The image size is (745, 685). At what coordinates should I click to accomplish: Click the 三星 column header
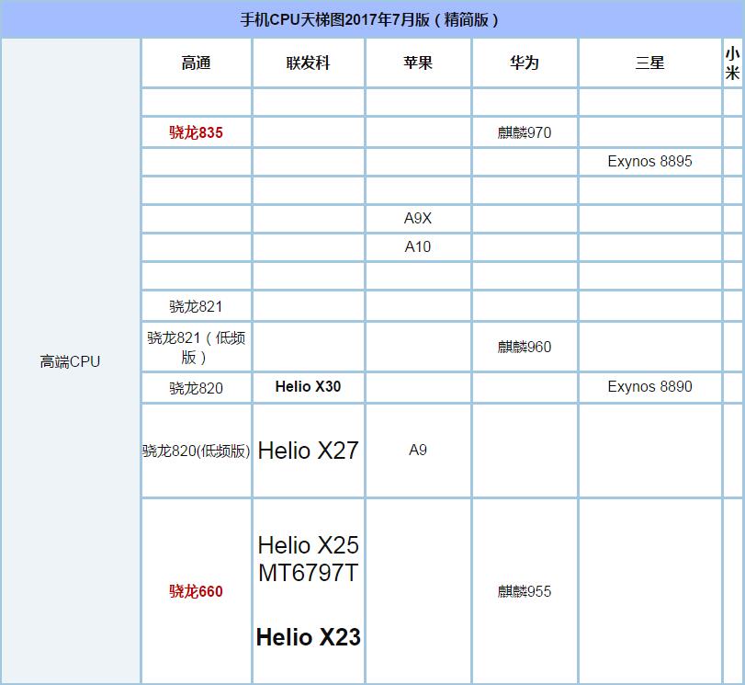650,62
